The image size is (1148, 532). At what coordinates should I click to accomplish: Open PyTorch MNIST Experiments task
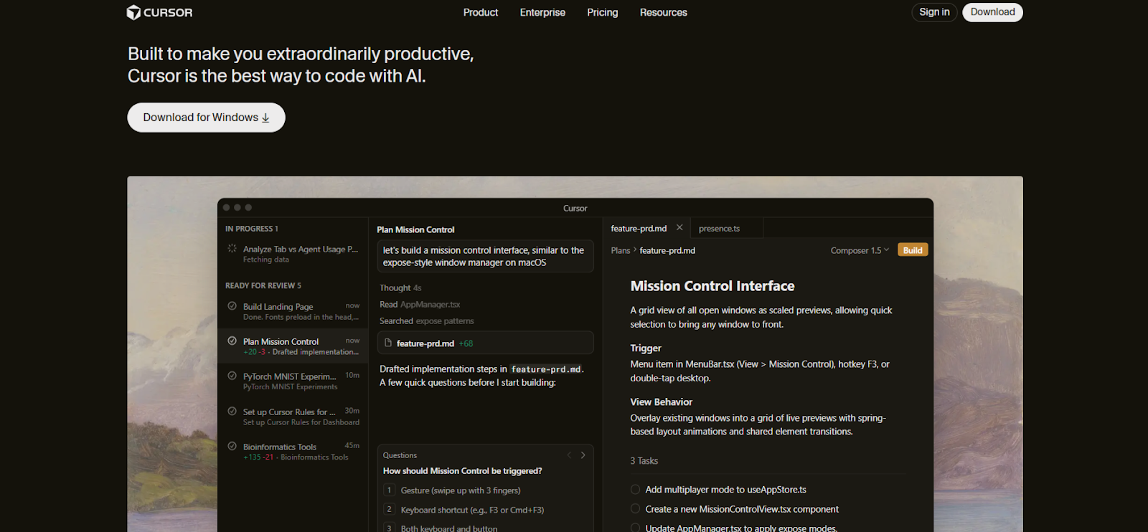point(293,381)
